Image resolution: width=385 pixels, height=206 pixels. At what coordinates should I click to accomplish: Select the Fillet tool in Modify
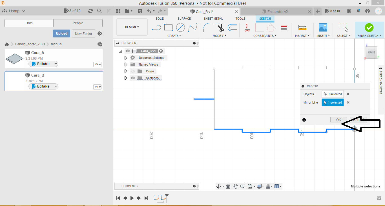(208, 28)
